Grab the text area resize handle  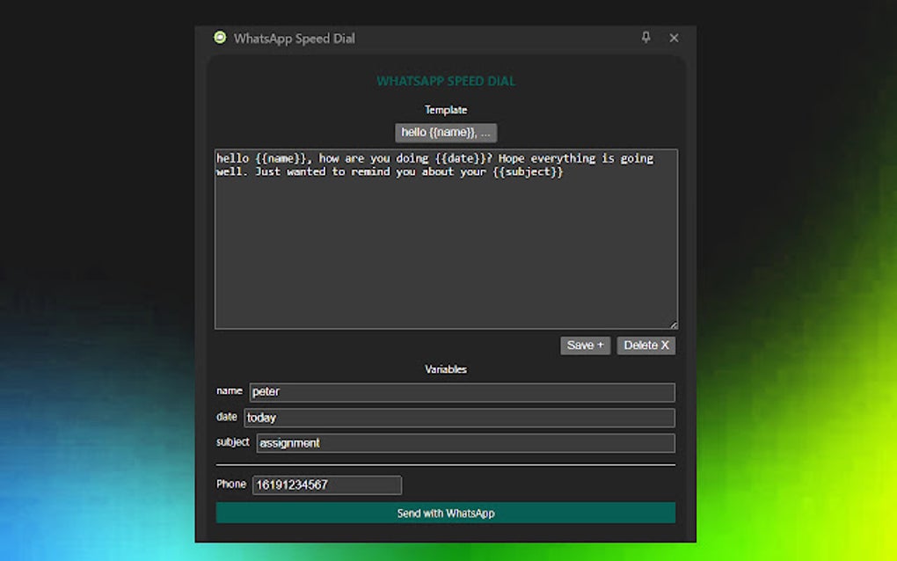(674, 324)
